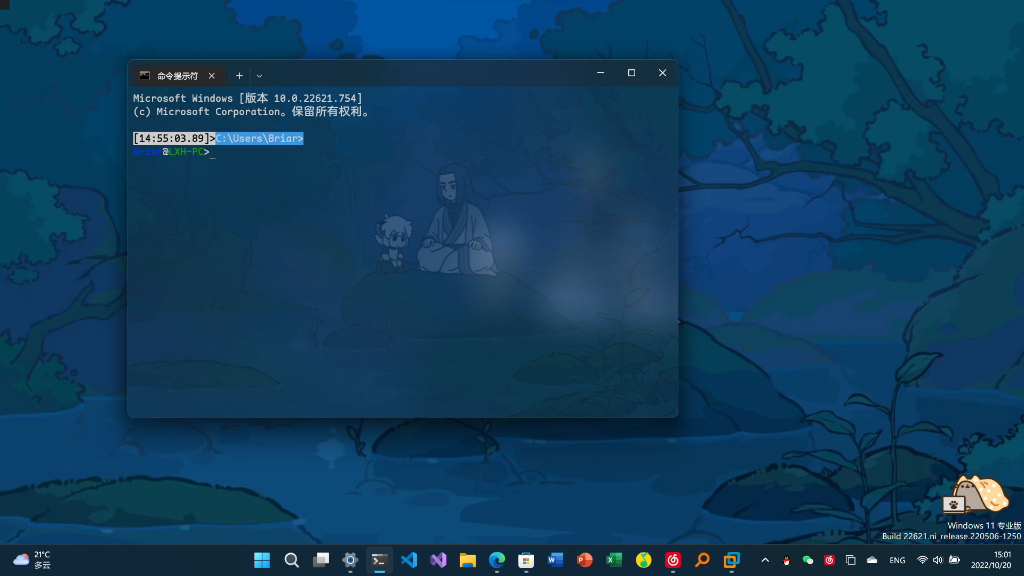This screenshot has width=1024, height=576.
Task: Open the taskbar weather widget
Action: point(32,560)
